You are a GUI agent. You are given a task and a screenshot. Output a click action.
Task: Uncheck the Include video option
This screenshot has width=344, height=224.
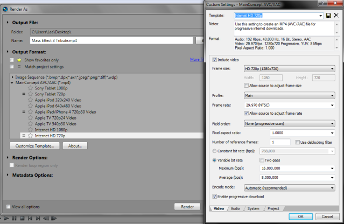pos(215,59)
